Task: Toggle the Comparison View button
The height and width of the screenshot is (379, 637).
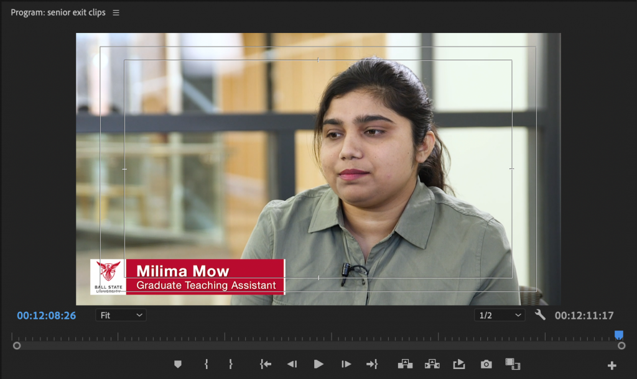Action: 513,364
